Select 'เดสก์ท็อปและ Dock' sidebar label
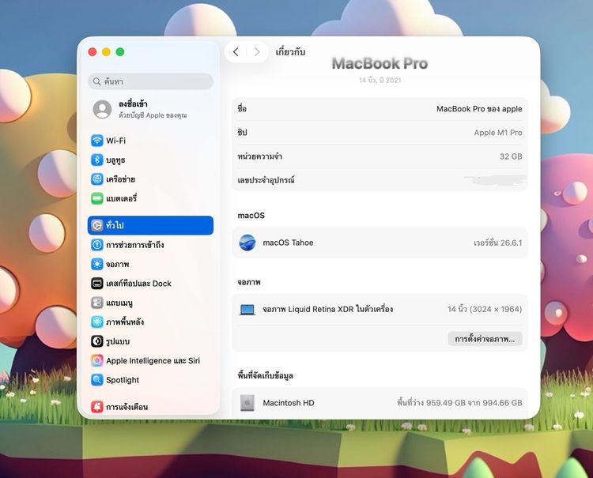 138,284
